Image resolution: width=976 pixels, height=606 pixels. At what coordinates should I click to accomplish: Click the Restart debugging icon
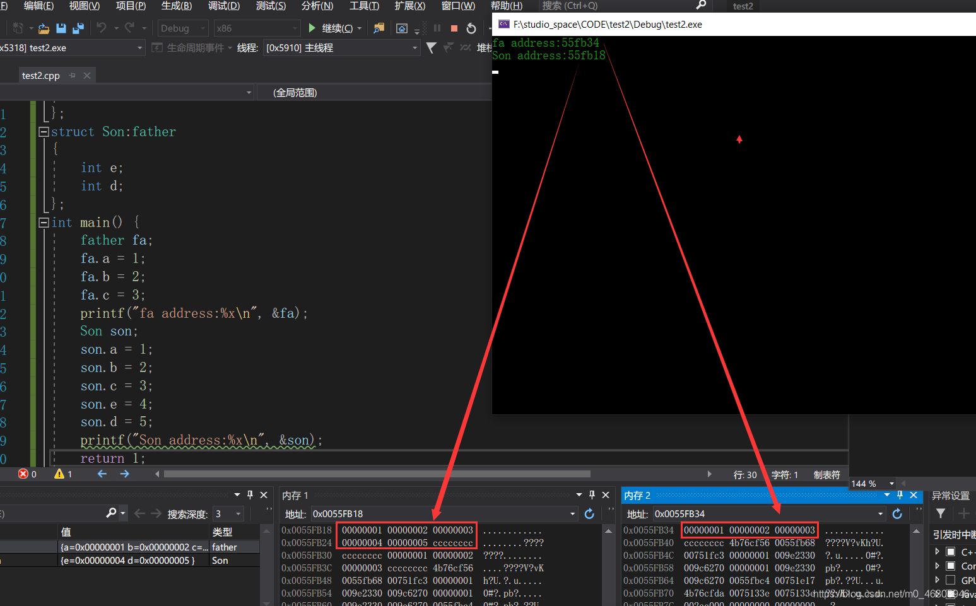tap(471, 28)
